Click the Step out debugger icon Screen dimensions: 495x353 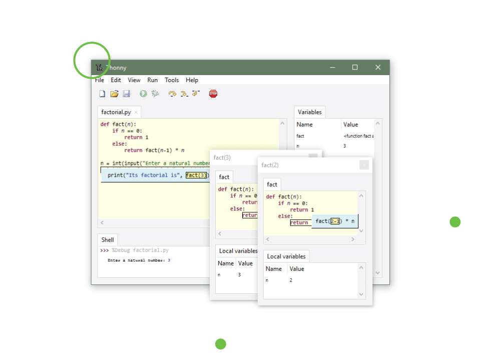coord(196,93)
